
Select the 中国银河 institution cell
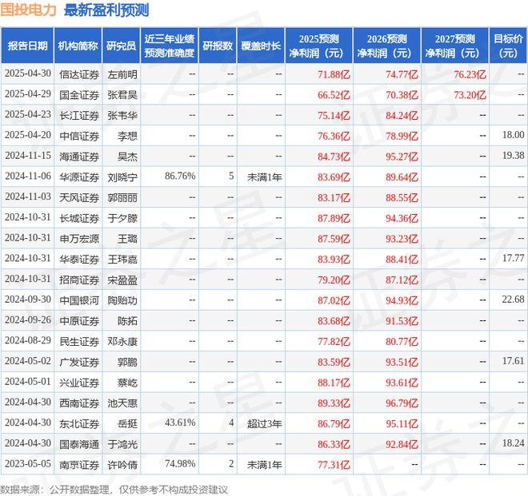79,300
